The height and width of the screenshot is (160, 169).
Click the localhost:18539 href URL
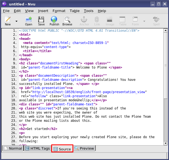click(89, 92)
